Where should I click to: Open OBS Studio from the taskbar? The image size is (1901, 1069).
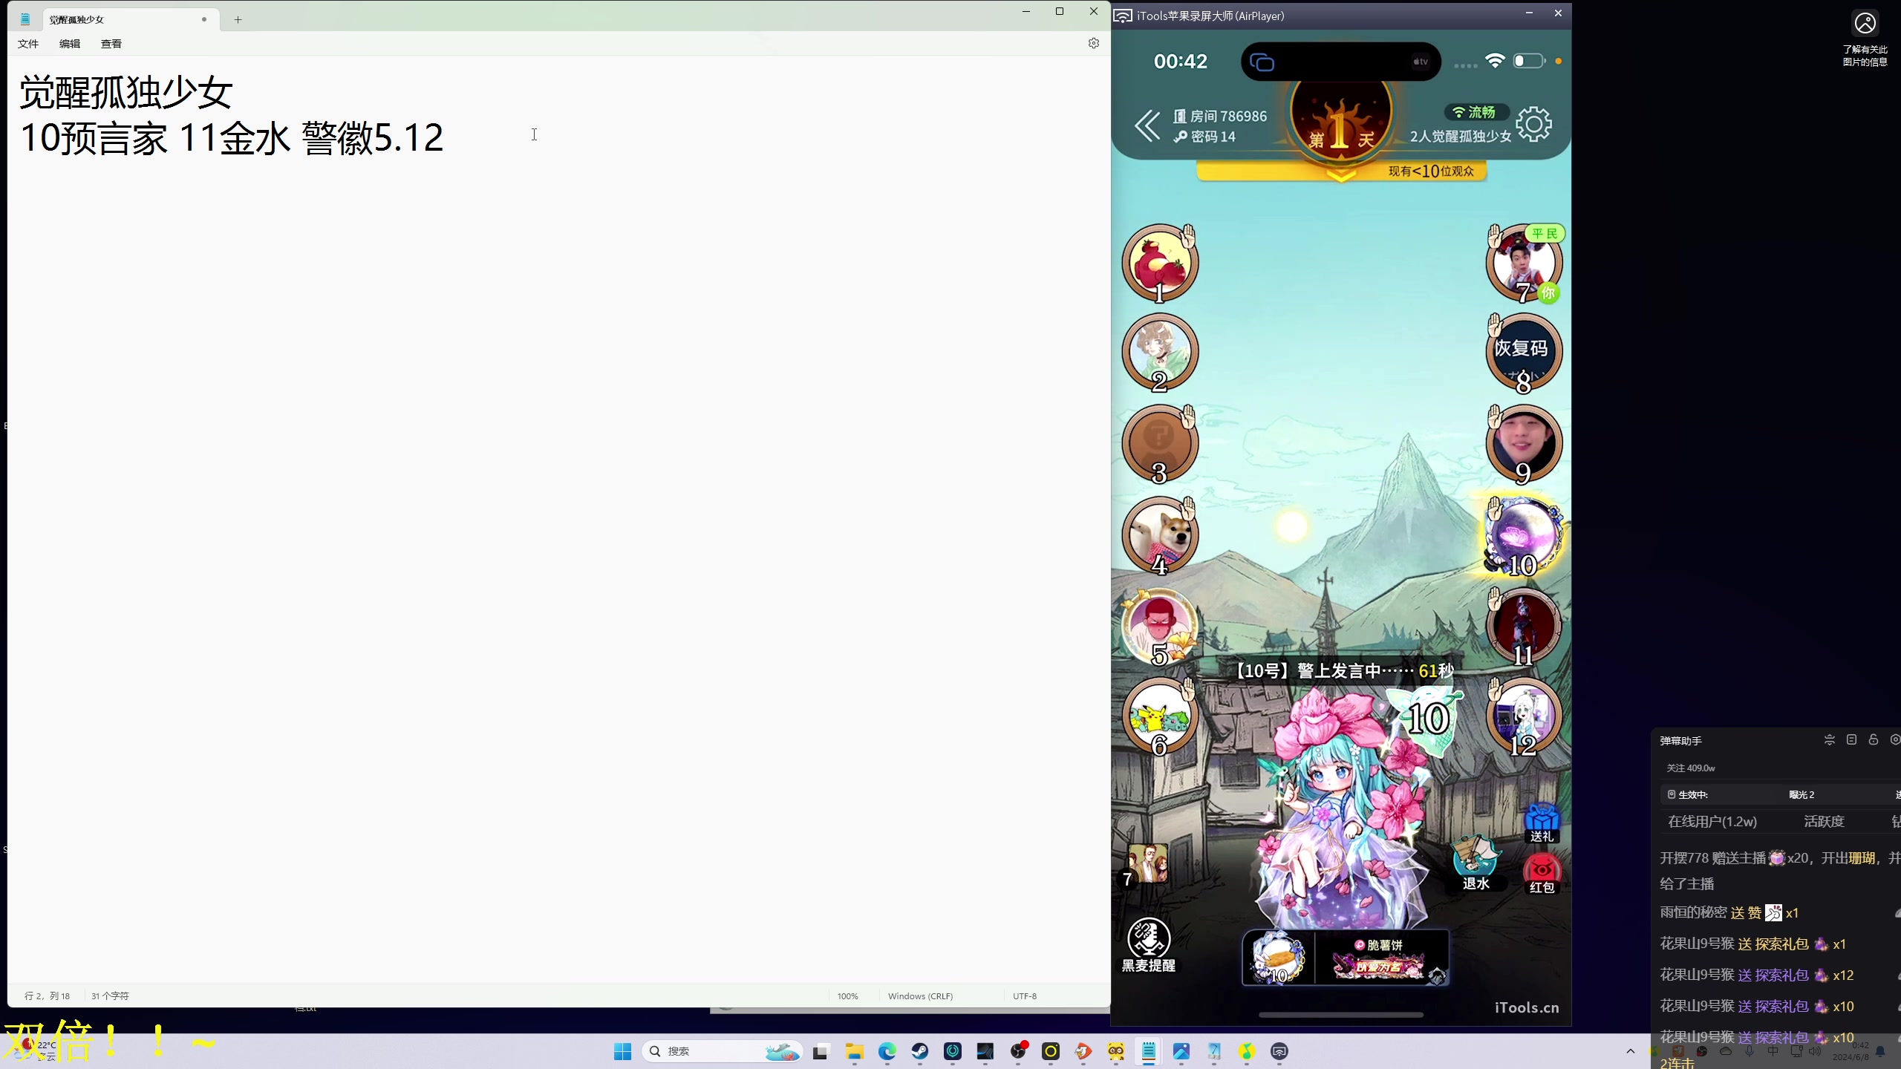(x=1018, y=1051)
